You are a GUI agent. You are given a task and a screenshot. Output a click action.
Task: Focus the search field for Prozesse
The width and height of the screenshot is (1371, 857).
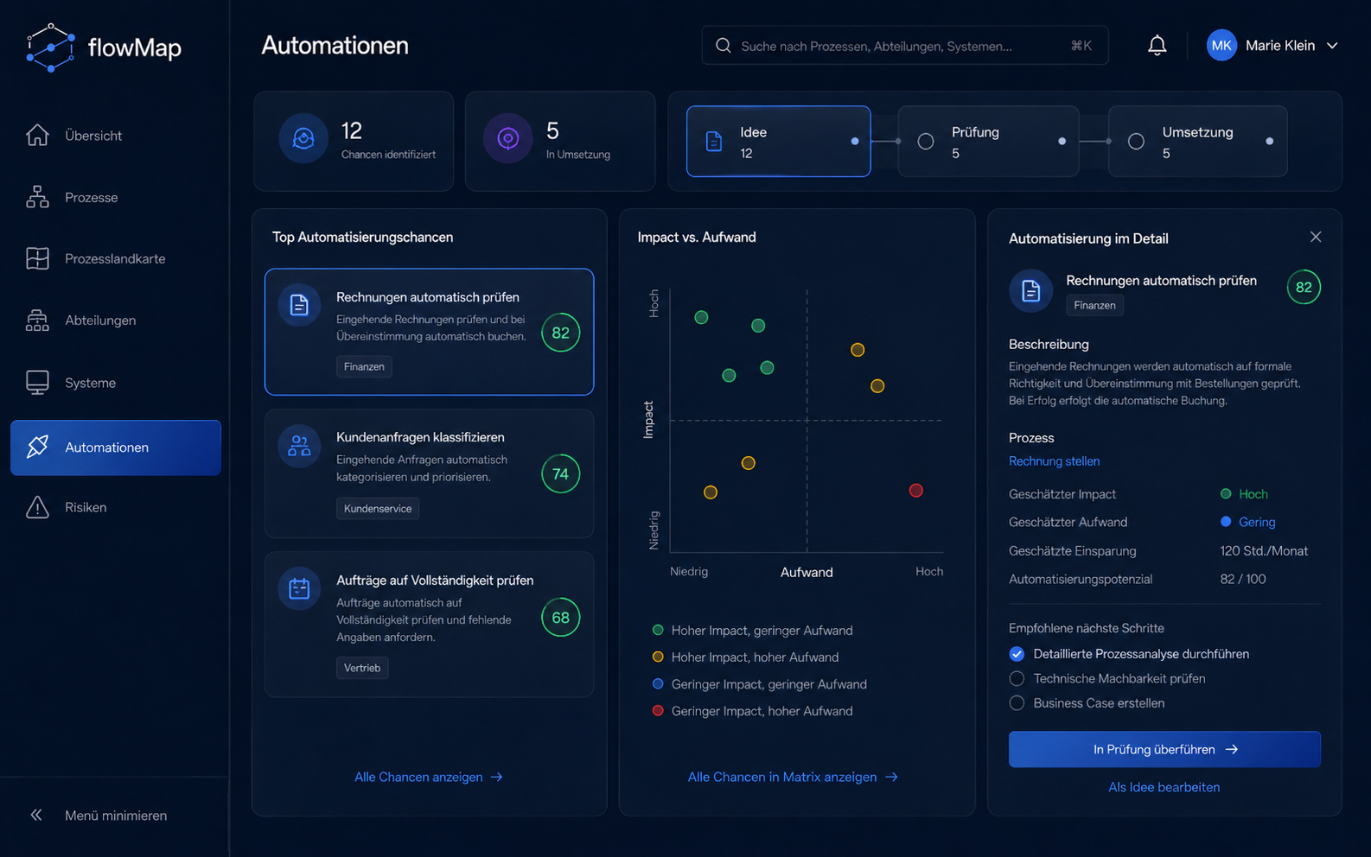(905, 46)
